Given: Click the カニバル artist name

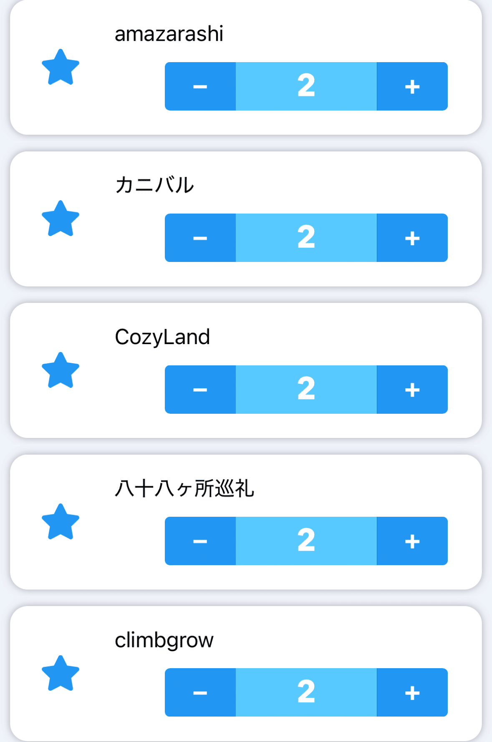Looking at the screenshot, I should [154, 185].
